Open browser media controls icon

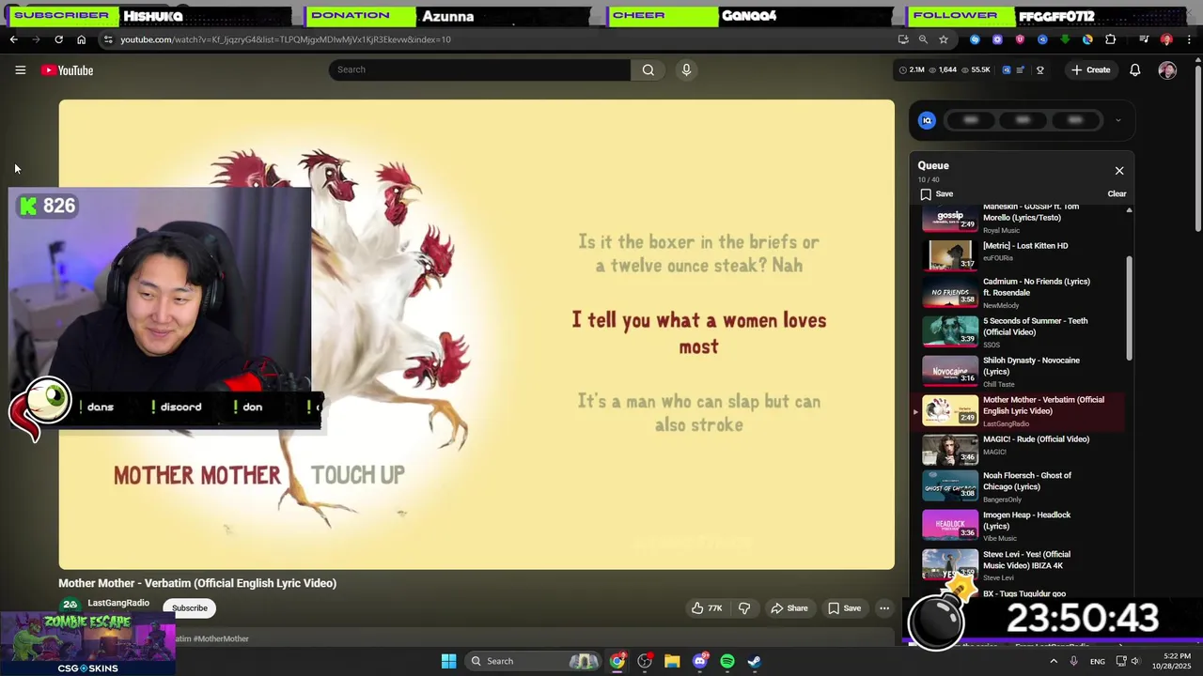(x=1144, y=39)
